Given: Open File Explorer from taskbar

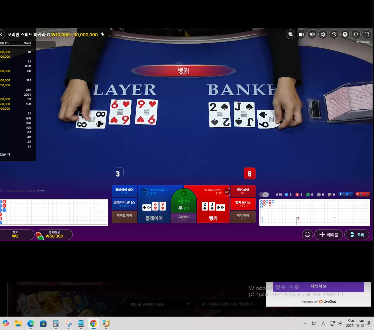Looking at the screenshot, I should (18, 323).
